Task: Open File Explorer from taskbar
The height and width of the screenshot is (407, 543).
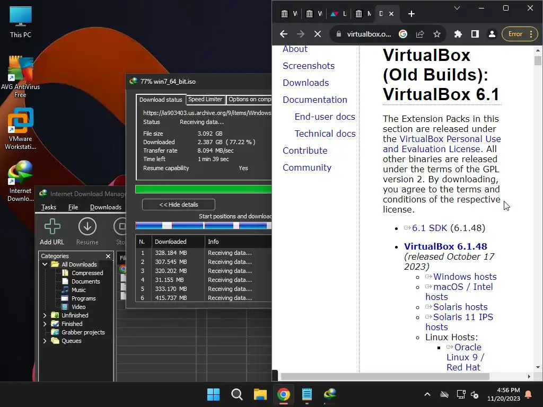Action: 260,394
